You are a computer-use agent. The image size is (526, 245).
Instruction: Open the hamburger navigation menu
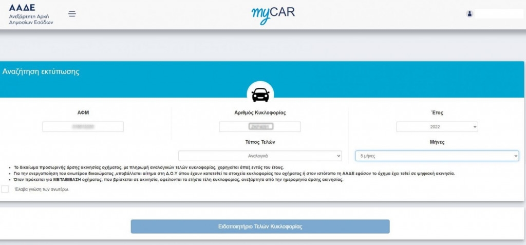click(72, 14)
